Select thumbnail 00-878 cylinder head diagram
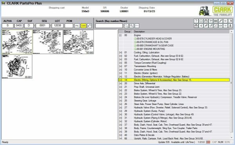 pos(17,42)
